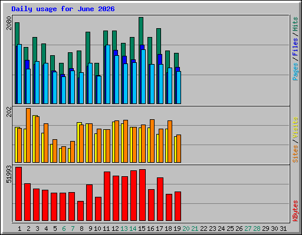Image resolution: width=302 pixels, height=235 pixels.
Task: Select green weekend day 21 label
Action: pyautogui.click(x=195, y=229)
